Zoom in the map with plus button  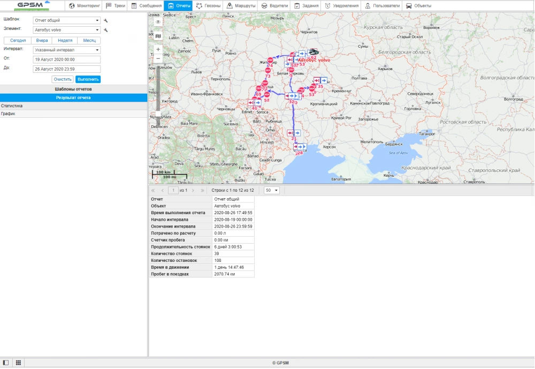158,49
